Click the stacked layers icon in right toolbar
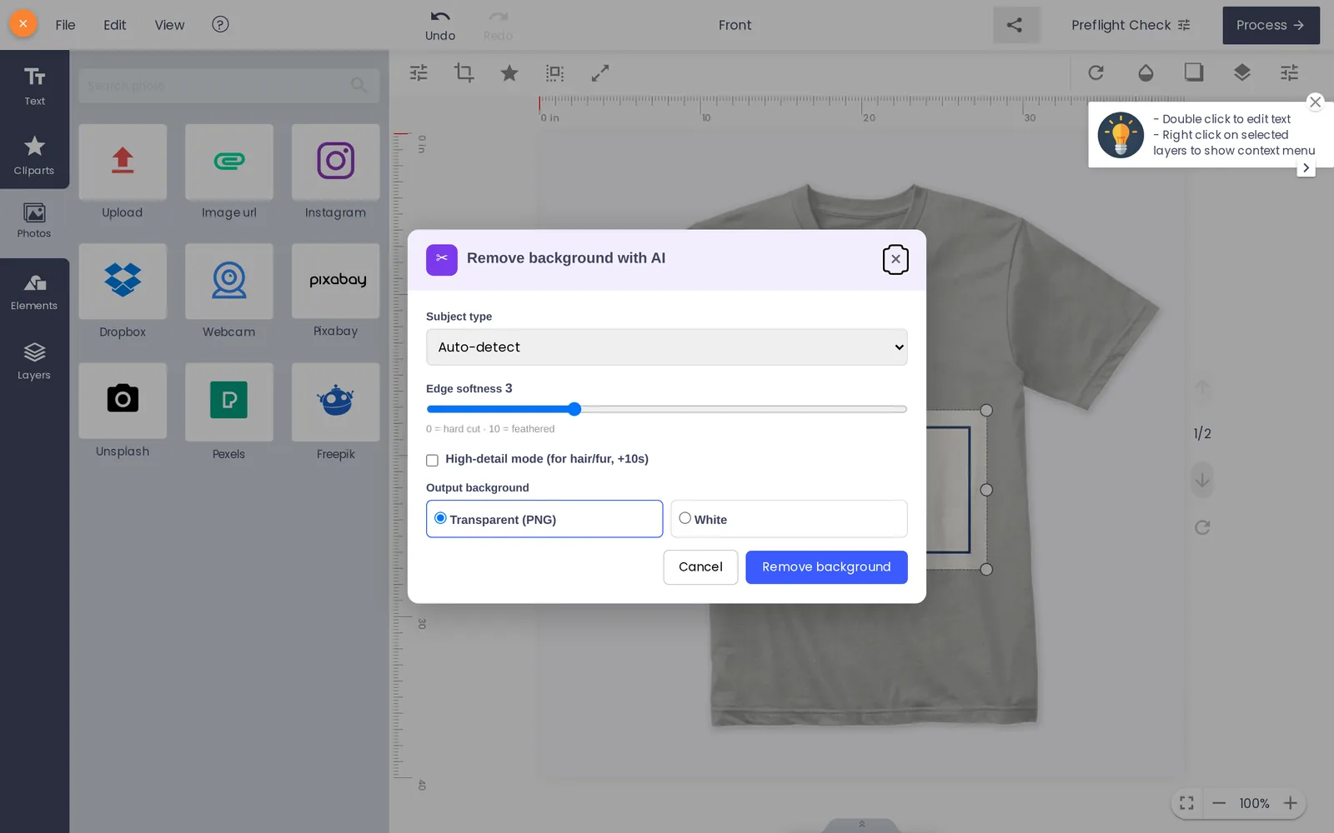This screenshot has height=833, width=1334. coord(1242,73)
